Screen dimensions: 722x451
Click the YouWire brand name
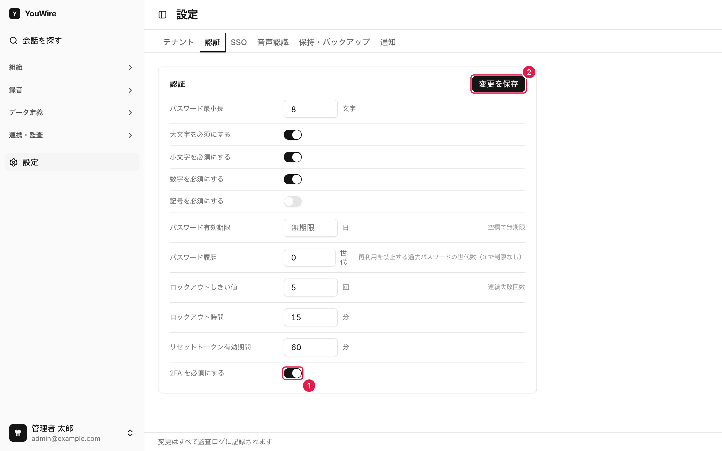pos(41,14)
